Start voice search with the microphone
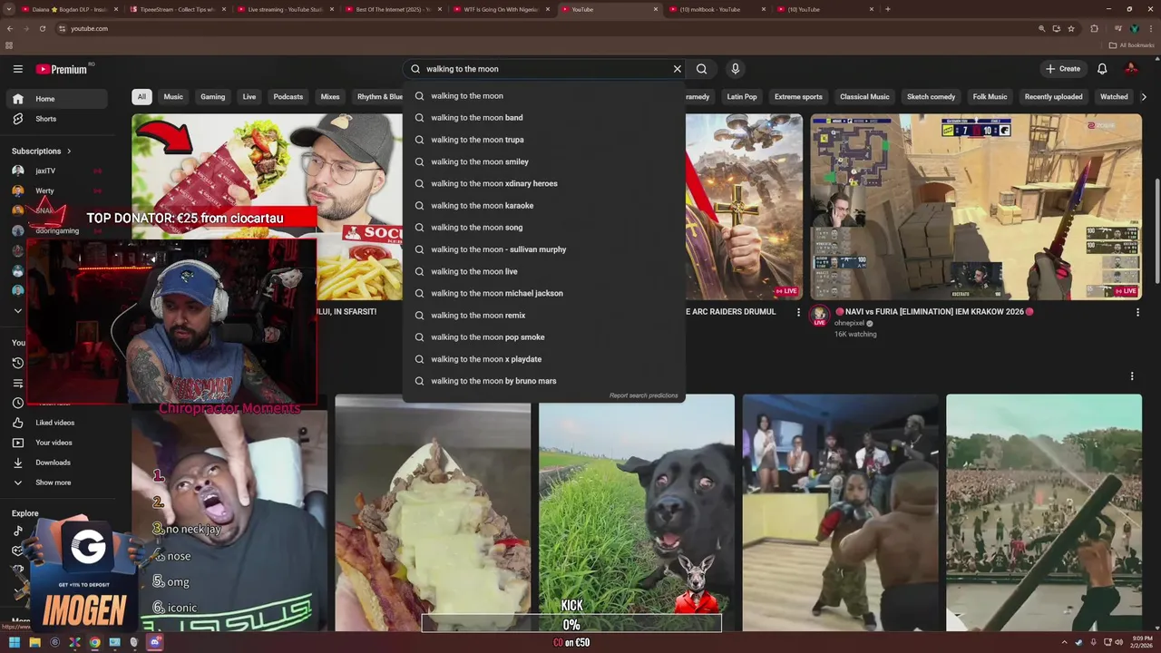Viewport: 1161px width, 653px height. (x=736, y=69)
